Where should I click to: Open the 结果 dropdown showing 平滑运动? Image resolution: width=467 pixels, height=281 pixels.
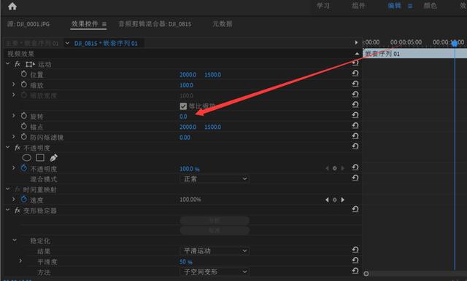215,251
